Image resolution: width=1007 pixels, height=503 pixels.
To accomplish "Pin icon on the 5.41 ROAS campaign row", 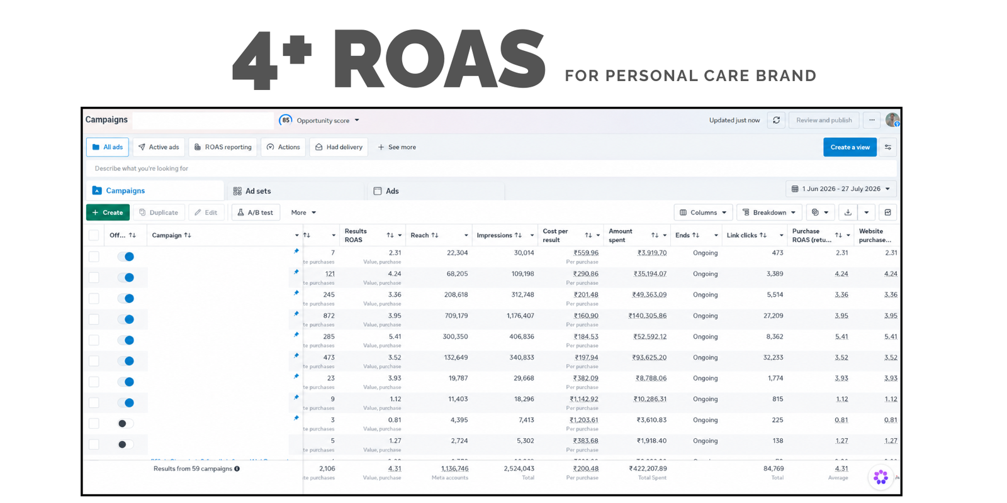I will click(296, 335).
